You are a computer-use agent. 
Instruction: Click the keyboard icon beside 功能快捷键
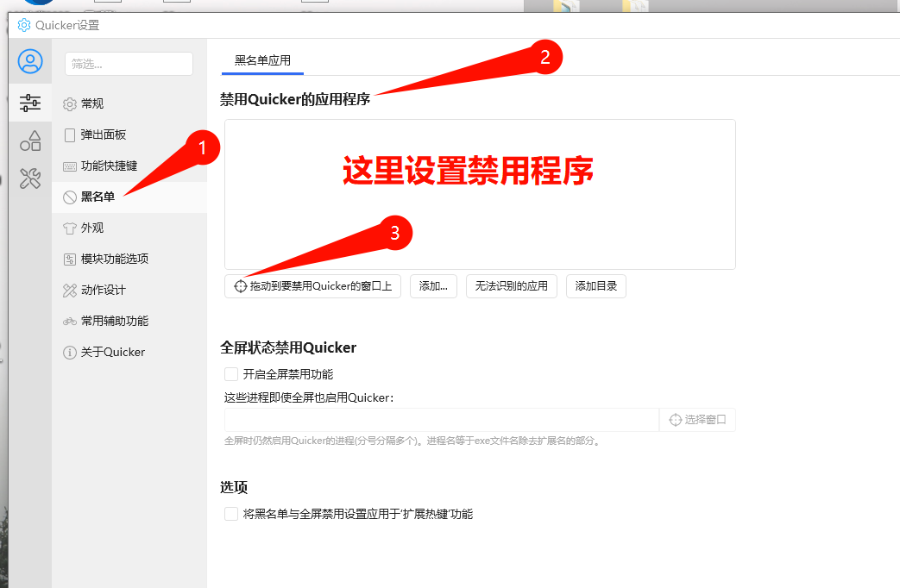(x=69, y=166)
